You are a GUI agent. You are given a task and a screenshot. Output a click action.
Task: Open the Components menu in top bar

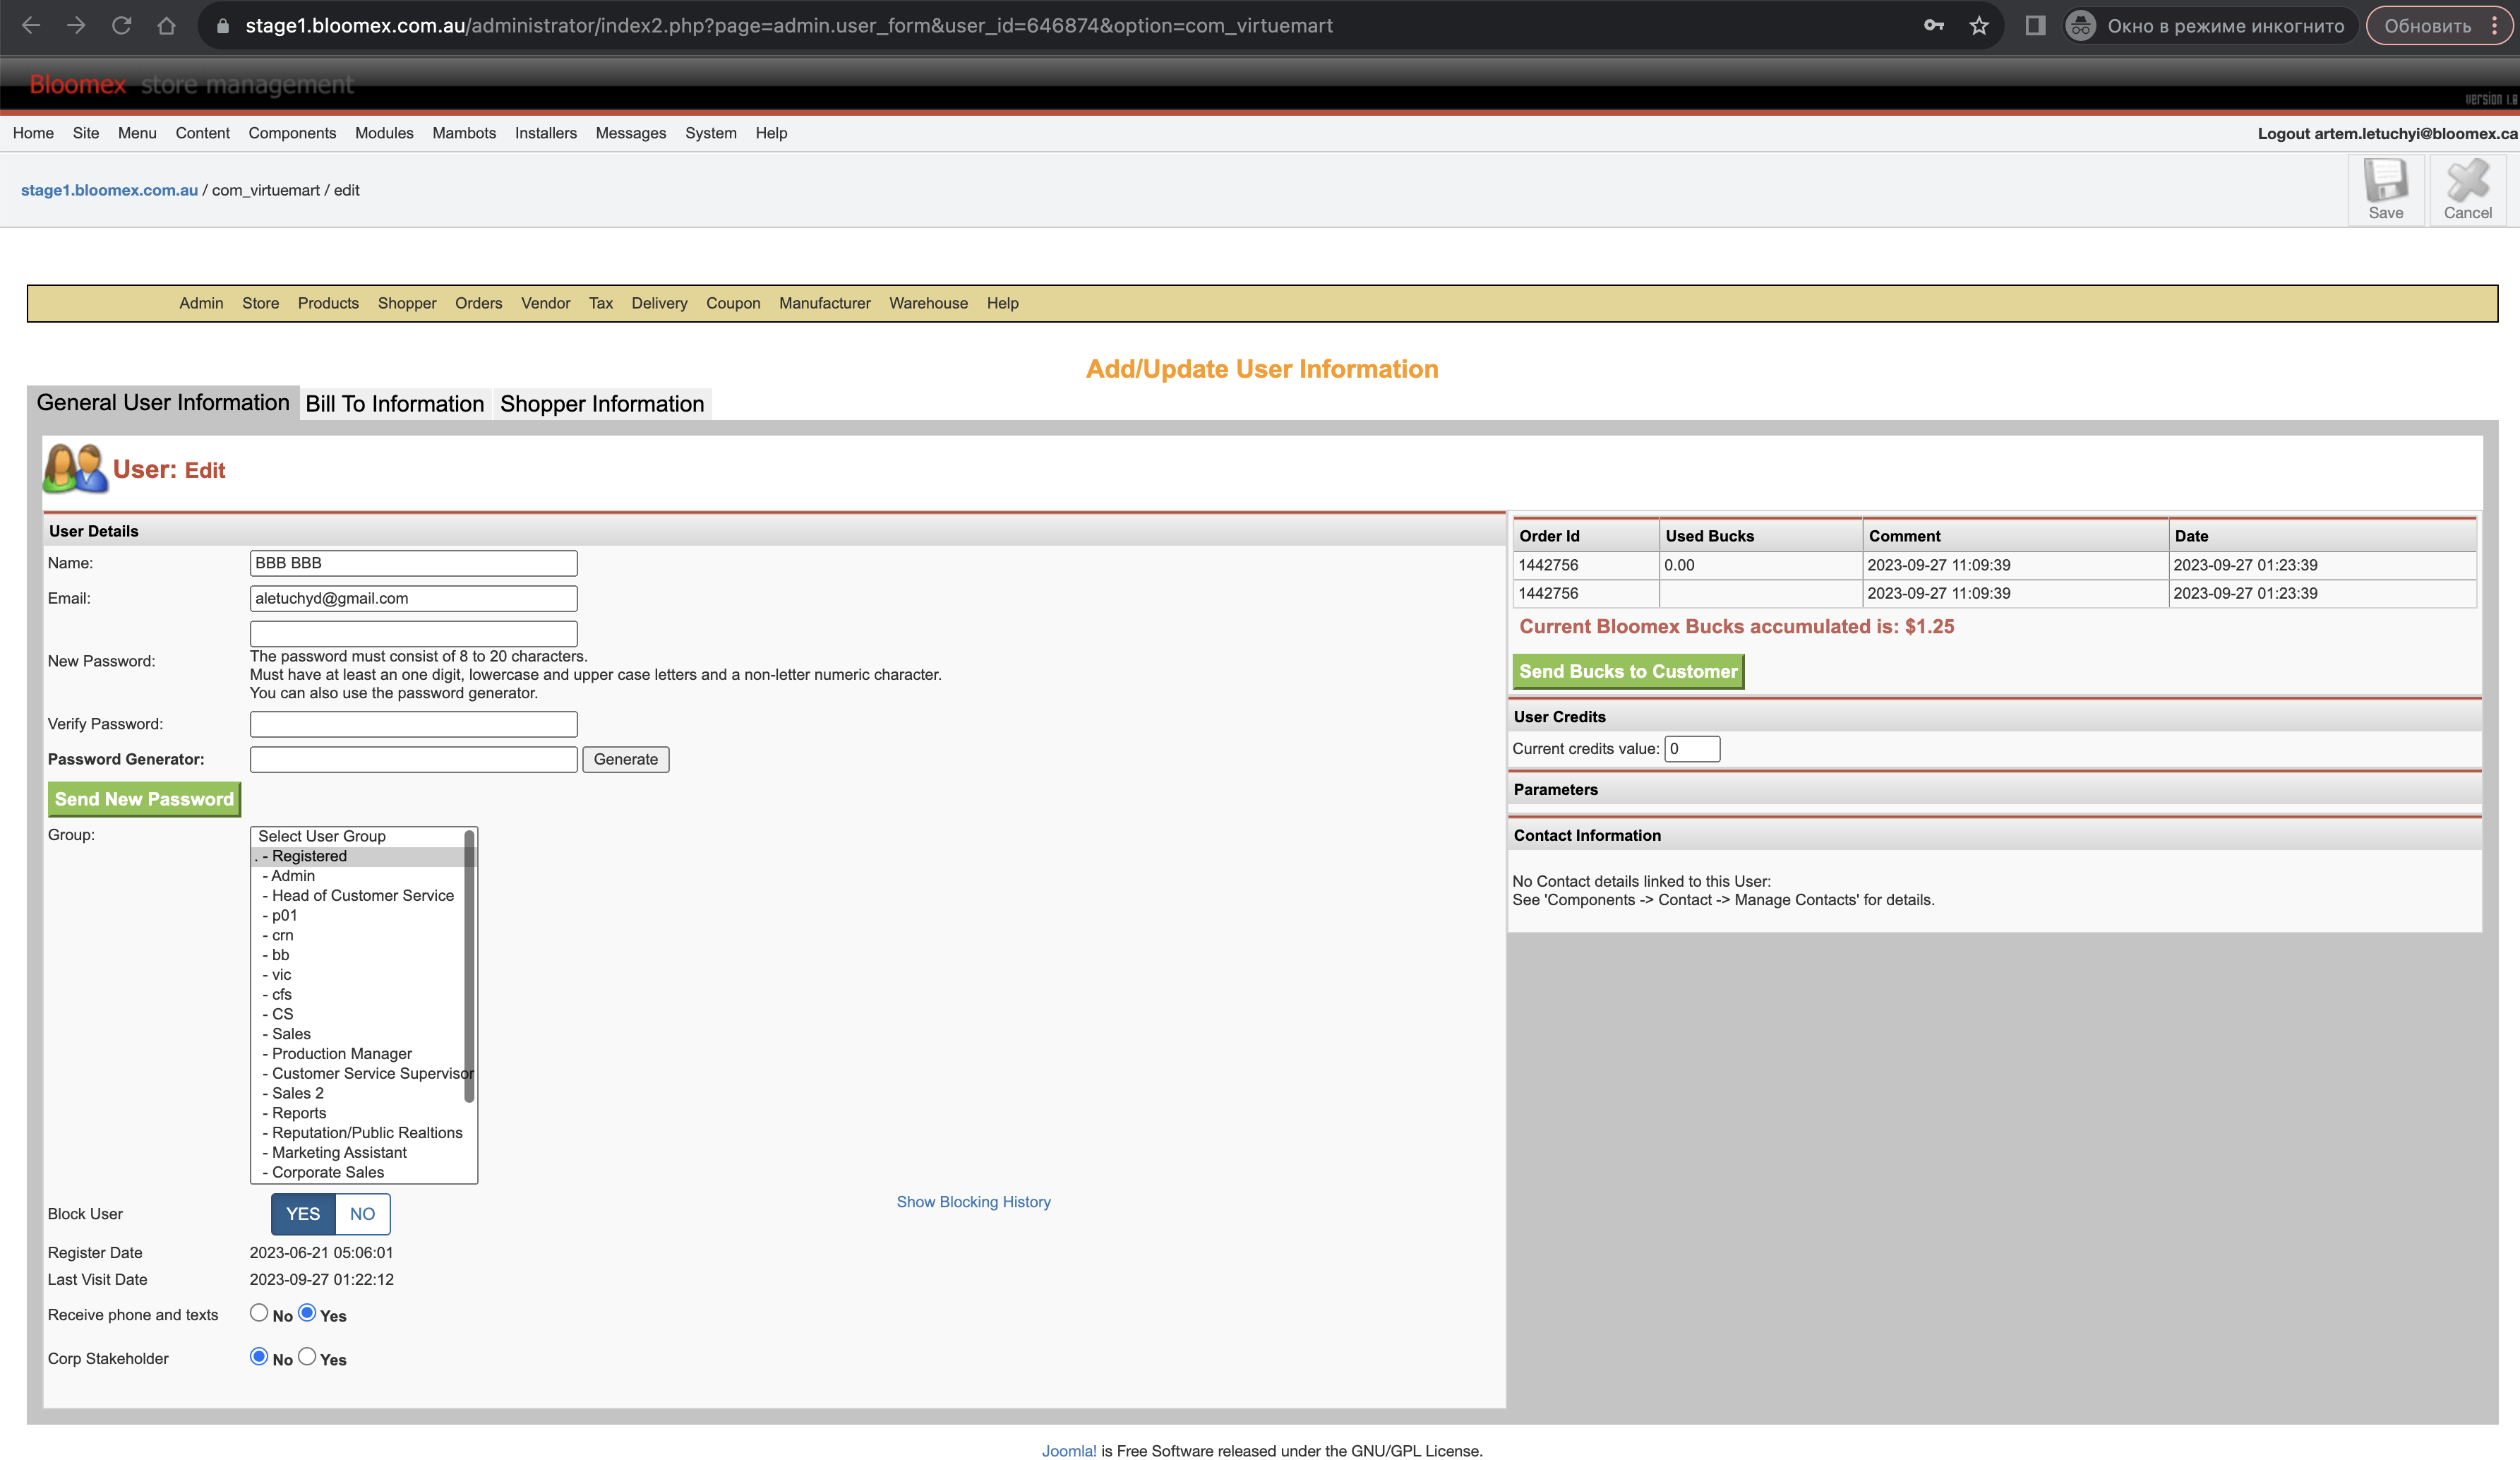(292, 133)
